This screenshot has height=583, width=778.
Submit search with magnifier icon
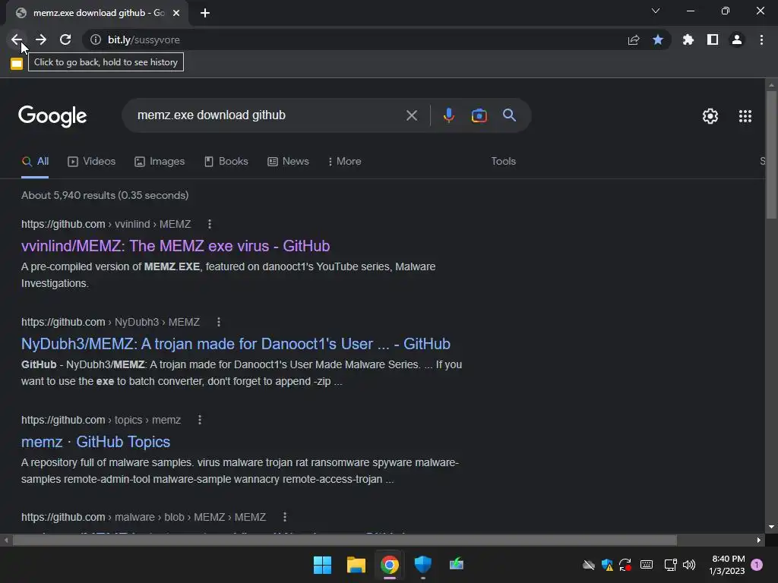(509, 115)
